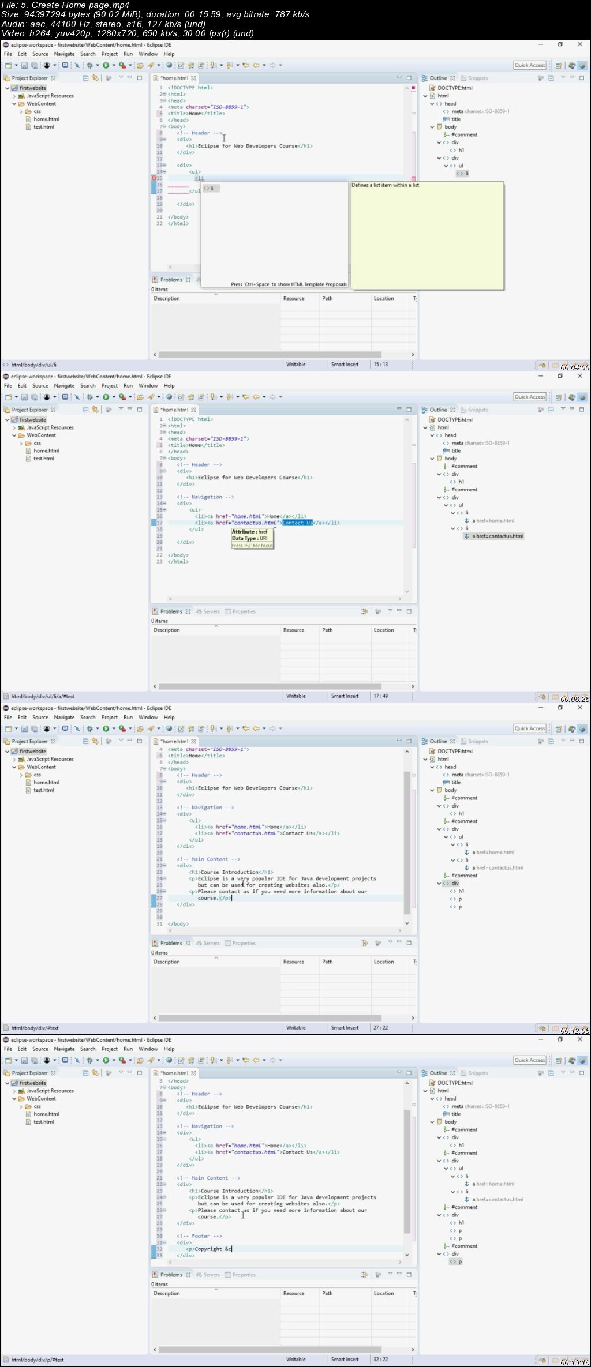Viewport: 591px width, 1367px height.
Task: Collapse the head node in first frame Outline
Action: [432, 104]
